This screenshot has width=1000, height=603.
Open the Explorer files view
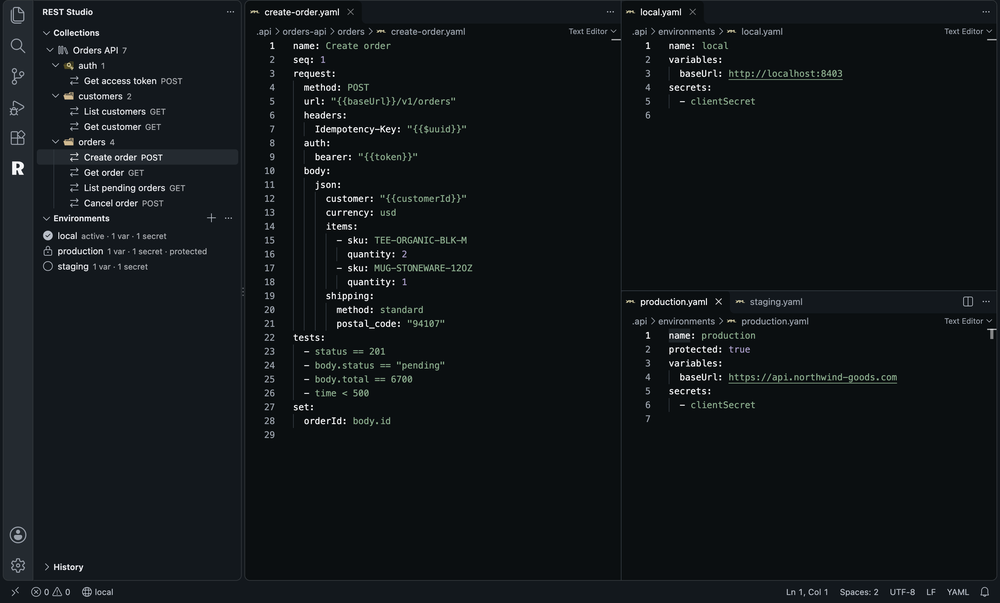[x=17, y=15]
